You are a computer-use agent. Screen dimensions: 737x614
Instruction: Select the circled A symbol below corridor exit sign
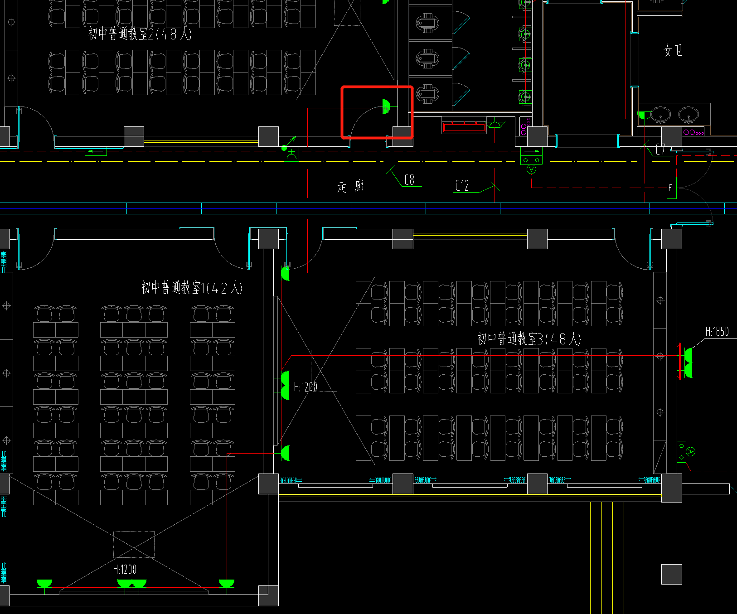click(x=531, y=169)
